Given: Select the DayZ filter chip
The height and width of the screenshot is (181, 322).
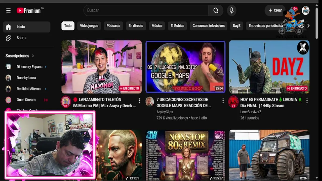Looking at the screenshot, I should pos(236,26).
